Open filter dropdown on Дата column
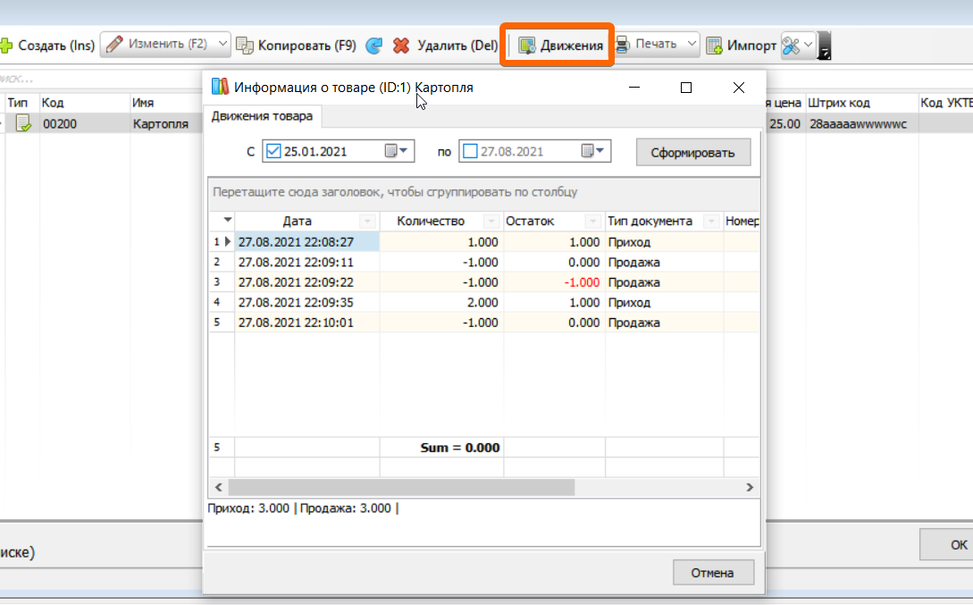Screen dimensions: 973x605 point(367,221)
